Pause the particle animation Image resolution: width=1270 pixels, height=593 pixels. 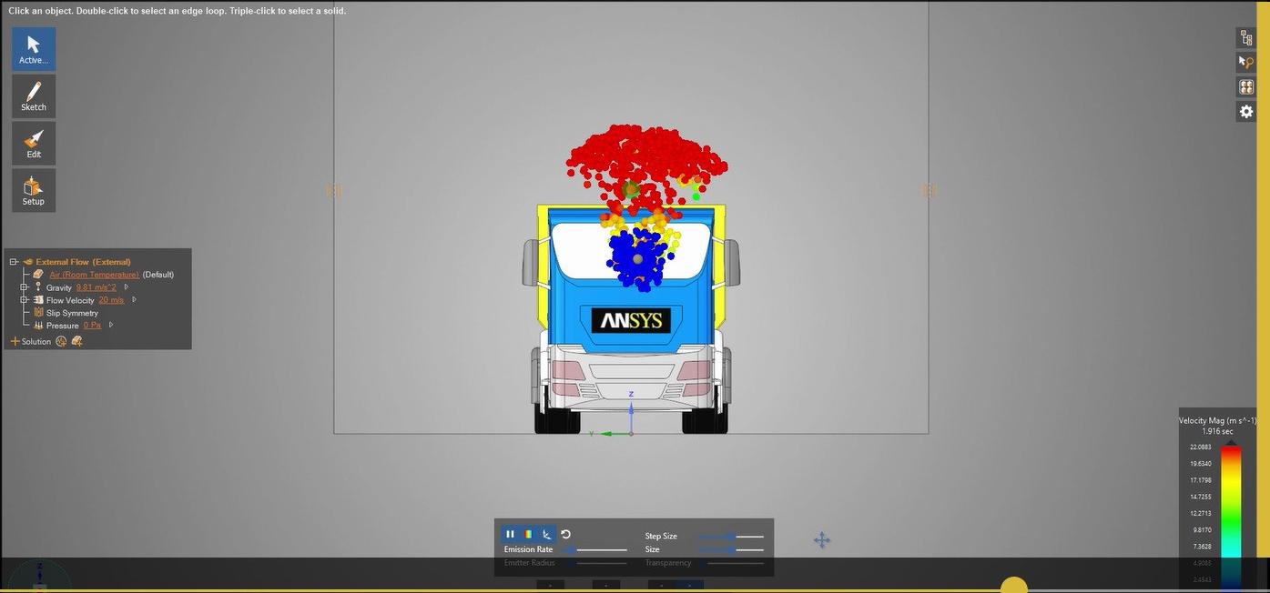pos(510,534)
